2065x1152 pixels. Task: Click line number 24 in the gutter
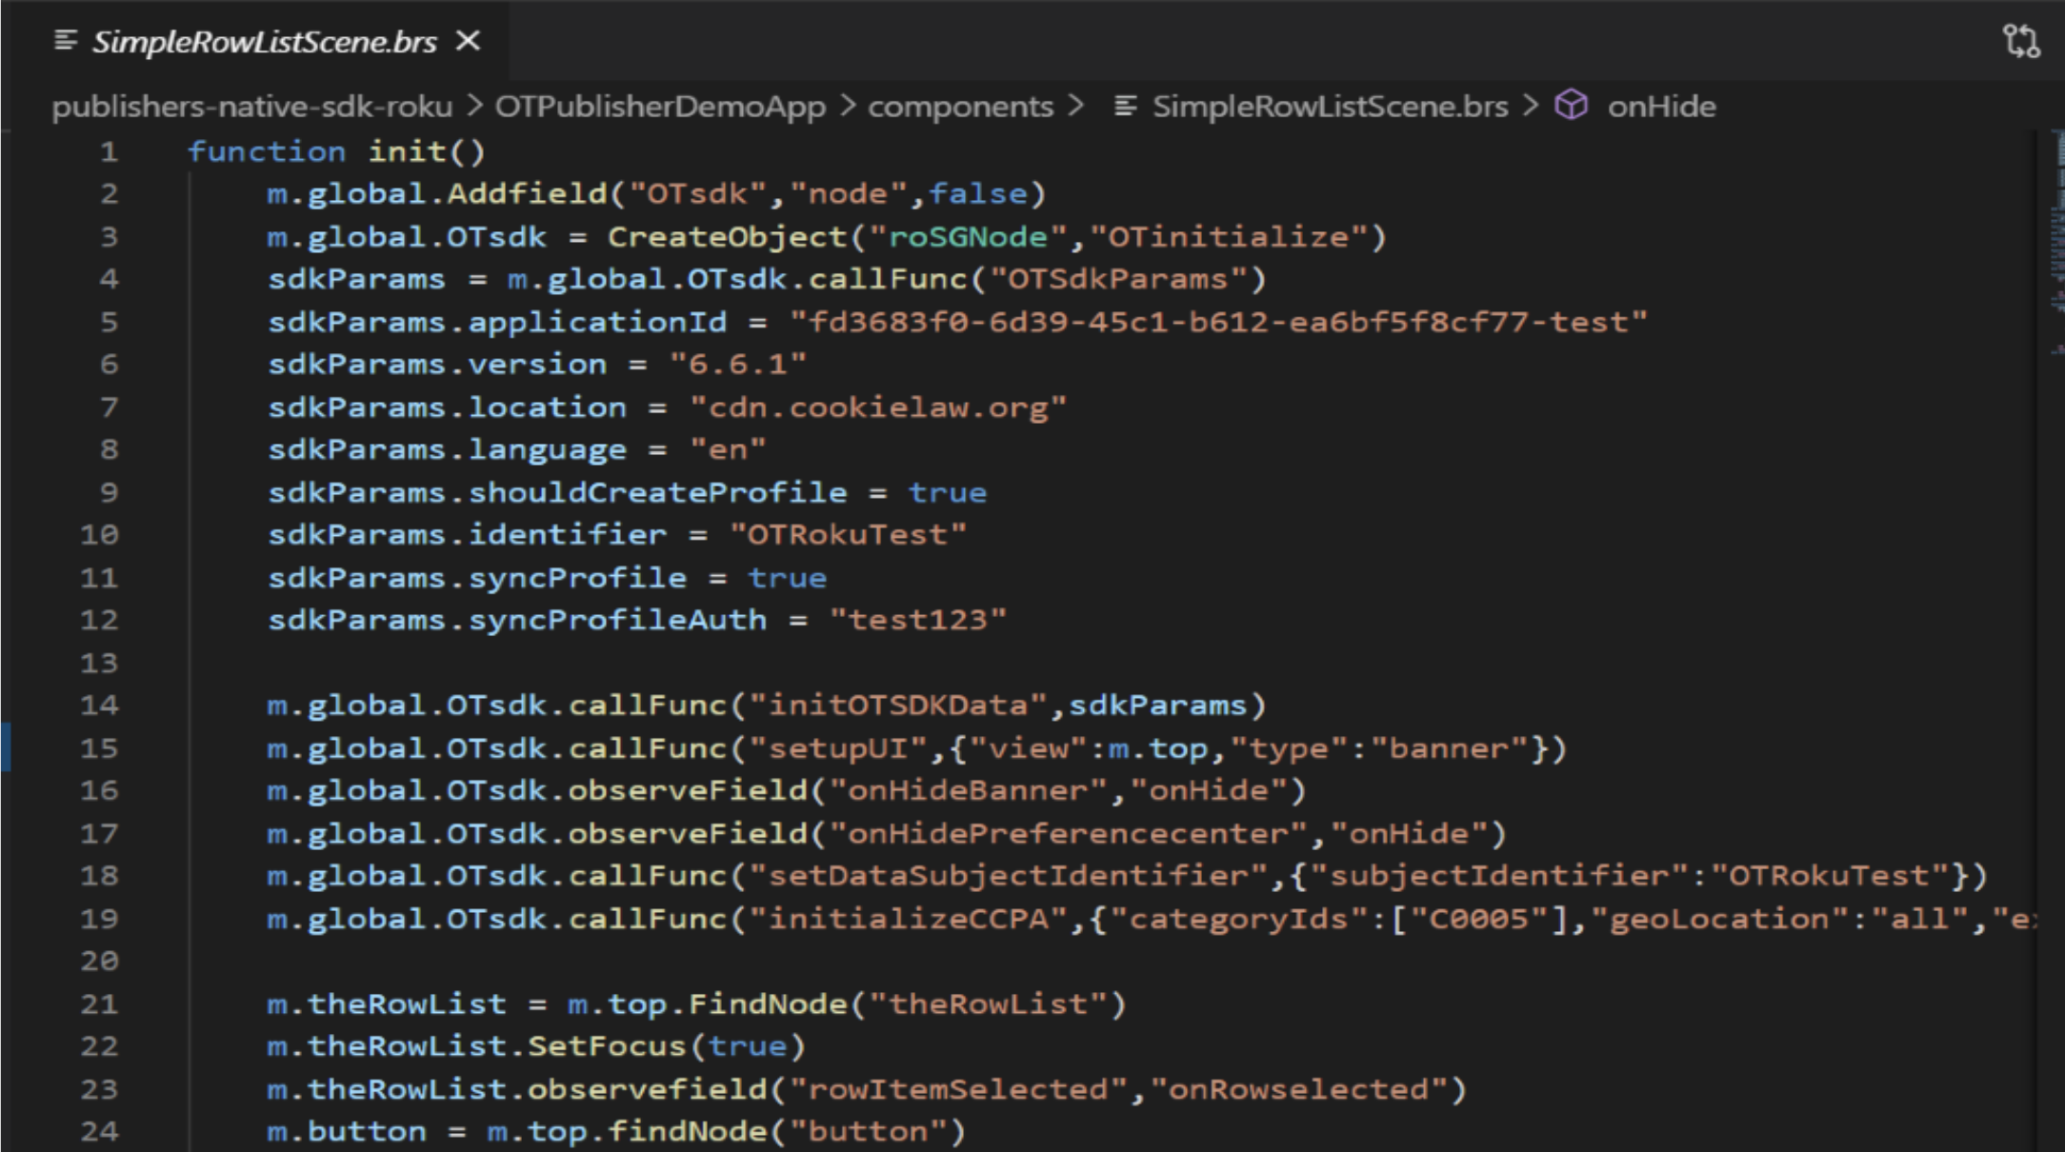[x=99, y=1132]
